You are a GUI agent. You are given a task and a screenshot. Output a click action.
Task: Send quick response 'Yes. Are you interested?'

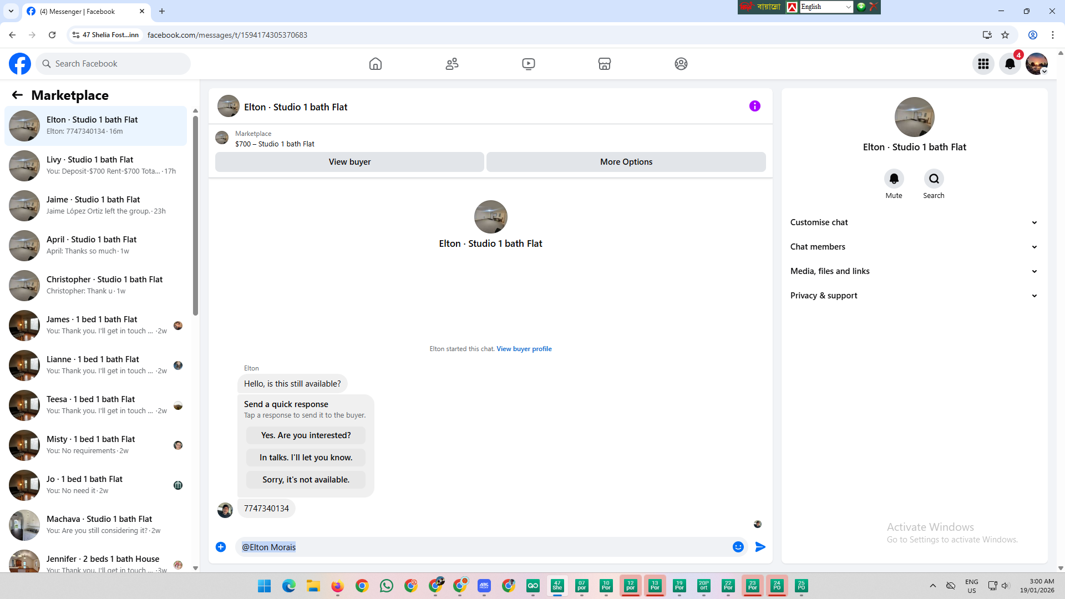pos(306,435)
